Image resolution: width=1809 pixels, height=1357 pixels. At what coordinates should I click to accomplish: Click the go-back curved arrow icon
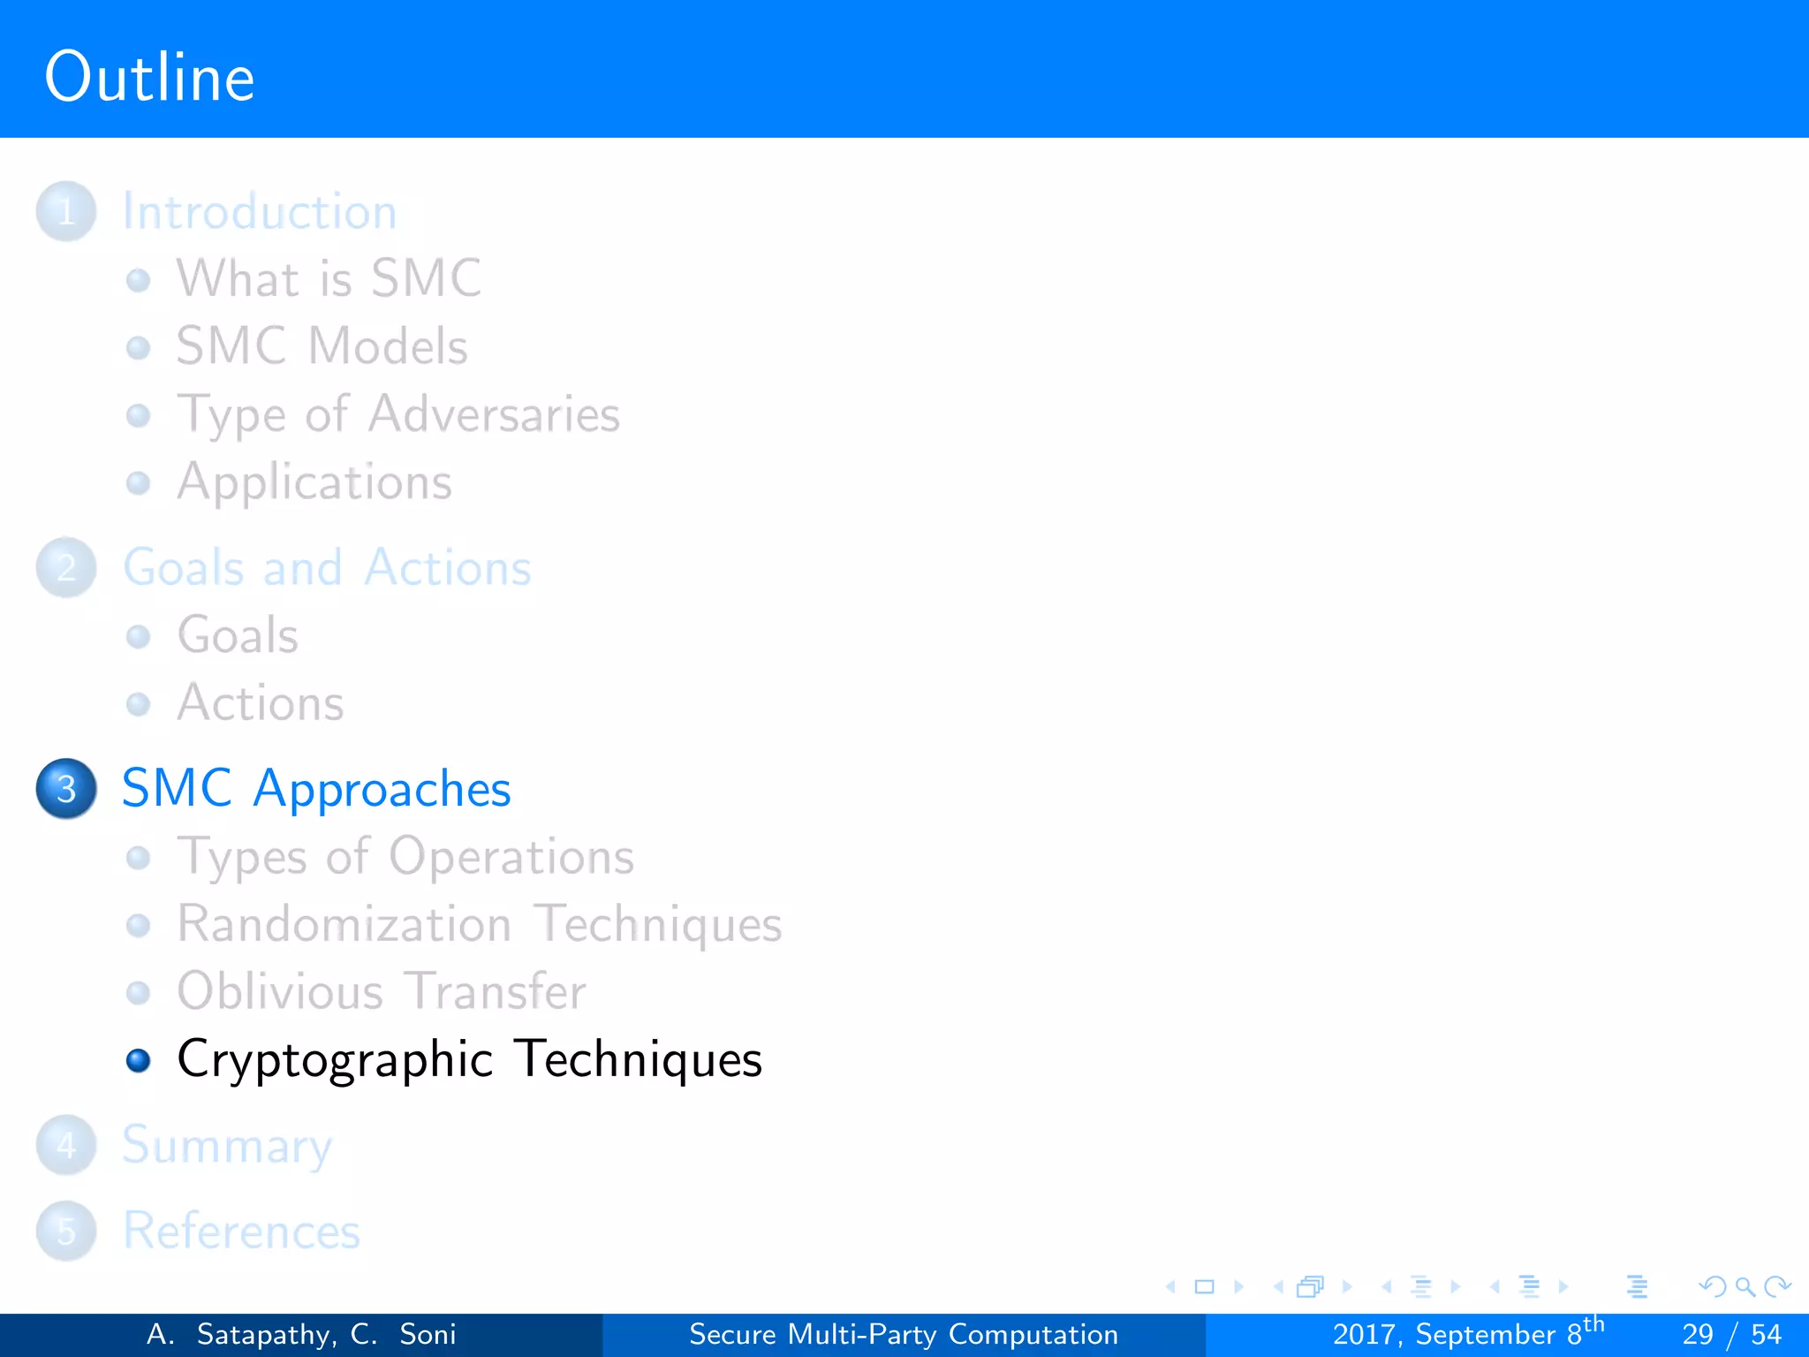point(1713,1287)
